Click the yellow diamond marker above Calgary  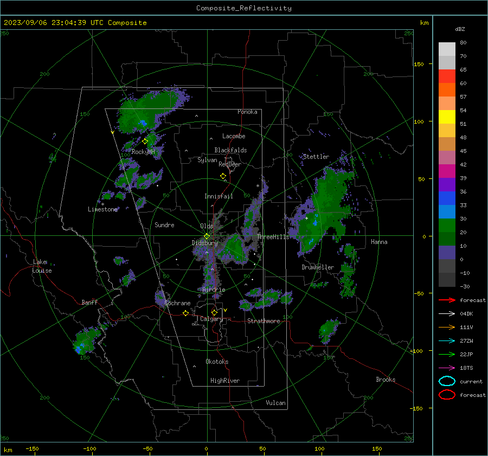click(214, 312)
